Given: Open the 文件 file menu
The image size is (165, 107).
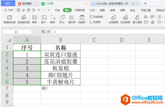Looking at the screenshot, I should coord(8,10).
